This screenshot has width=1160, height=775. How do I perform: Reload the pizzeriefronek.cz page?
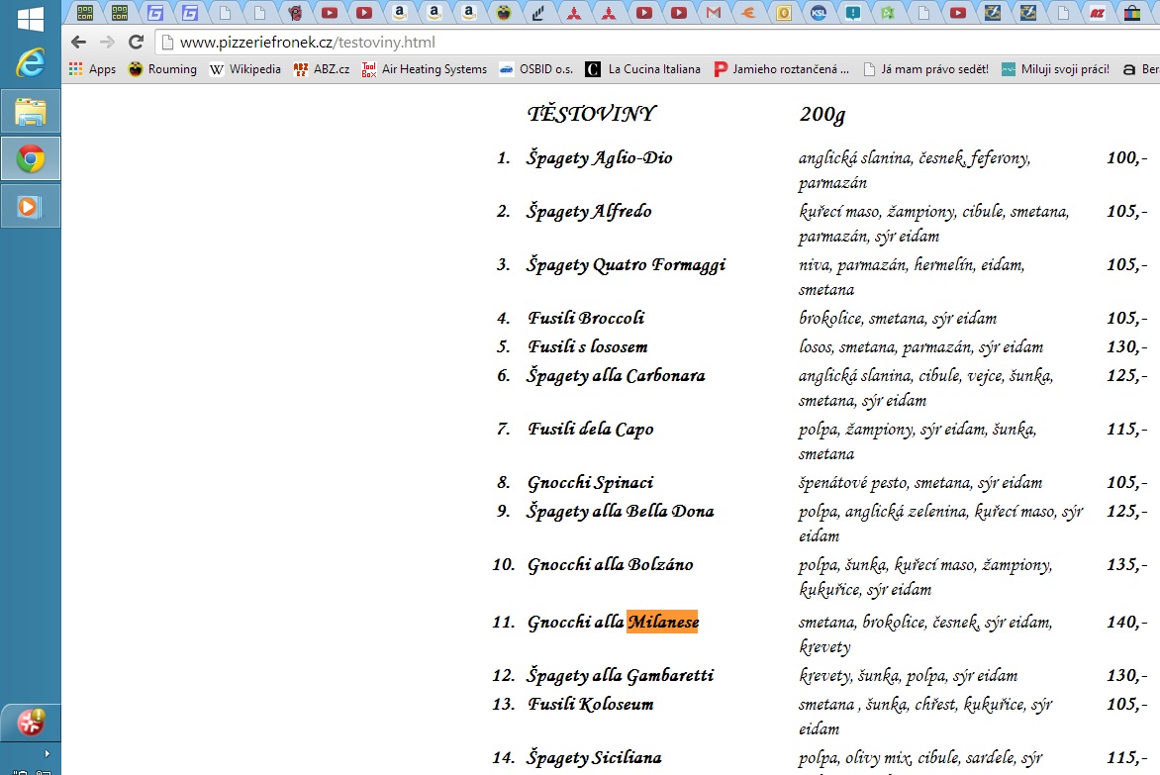[136, 43]
